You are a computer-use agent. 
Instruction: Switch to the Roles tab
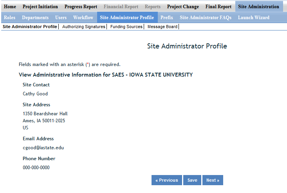(x=9, y=18)
